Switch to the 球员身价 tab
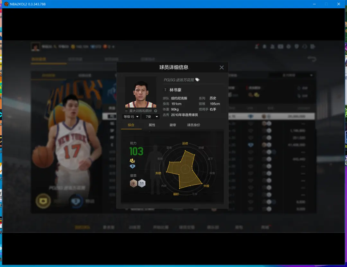This screenshot has height=267, width=347. click(194, 125)
